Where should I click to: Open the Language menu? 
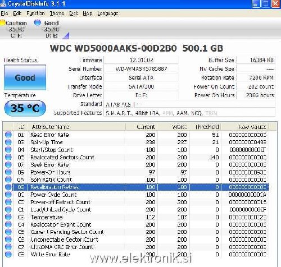108,13
